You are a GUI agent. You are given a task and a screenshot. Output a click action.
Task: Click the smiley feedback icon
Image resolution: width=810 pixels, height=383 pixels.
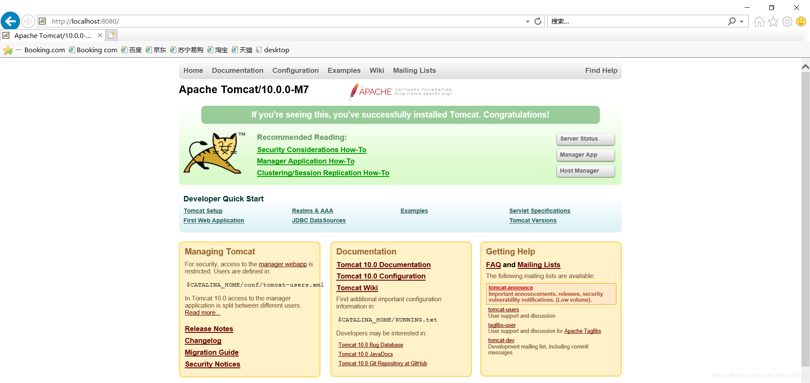[x=801, y=21]
